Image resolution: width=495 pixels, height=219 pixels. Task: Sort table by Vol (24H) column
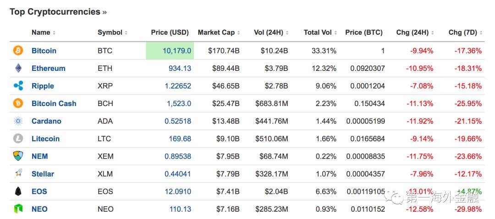tap(271, 32)
